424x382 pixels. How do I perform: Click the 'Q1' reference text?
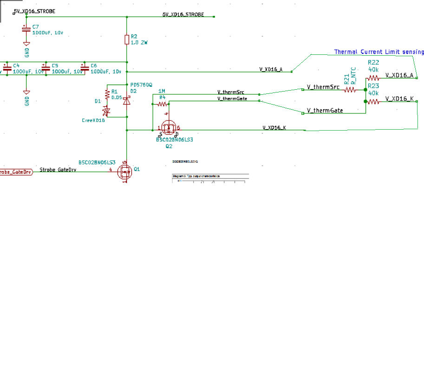pyautogui.click(x=137, y=169)
